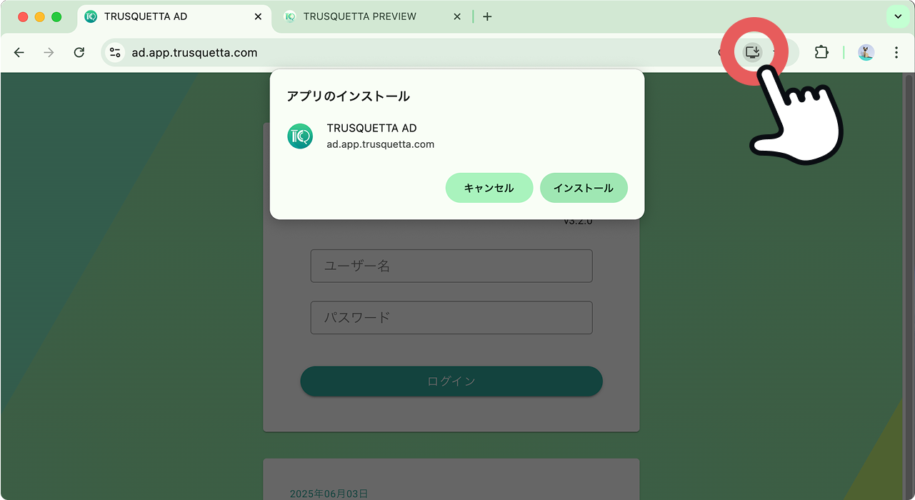The image size is (915, 500).
Task: Expand the tab search chevron
Action: pos(898,16)
